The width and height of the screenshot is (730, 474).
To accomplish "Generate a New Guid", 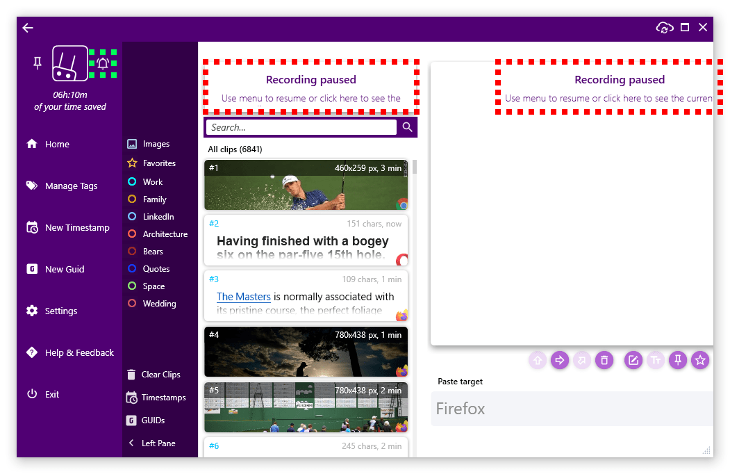I will click(56, 269).
